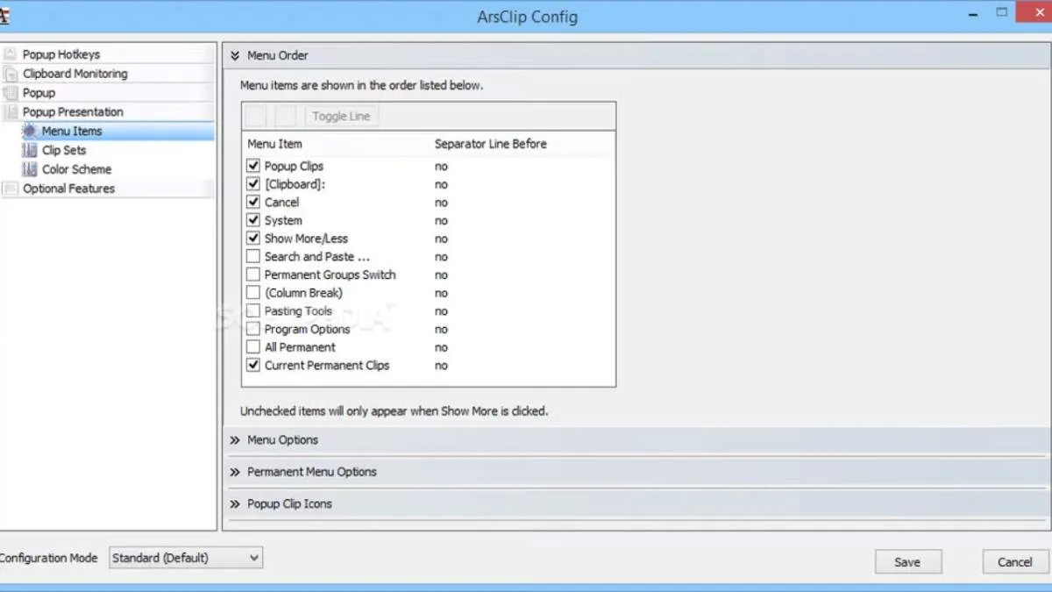Viewport: 1052px width, 592px height.
Task: Expand the Menu Options section
Action: (235, 440)
